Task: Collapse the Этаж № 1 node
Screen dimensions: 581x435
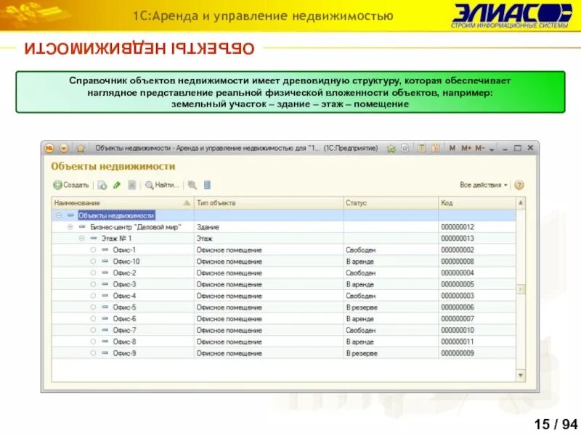Action: pos(82,239)
